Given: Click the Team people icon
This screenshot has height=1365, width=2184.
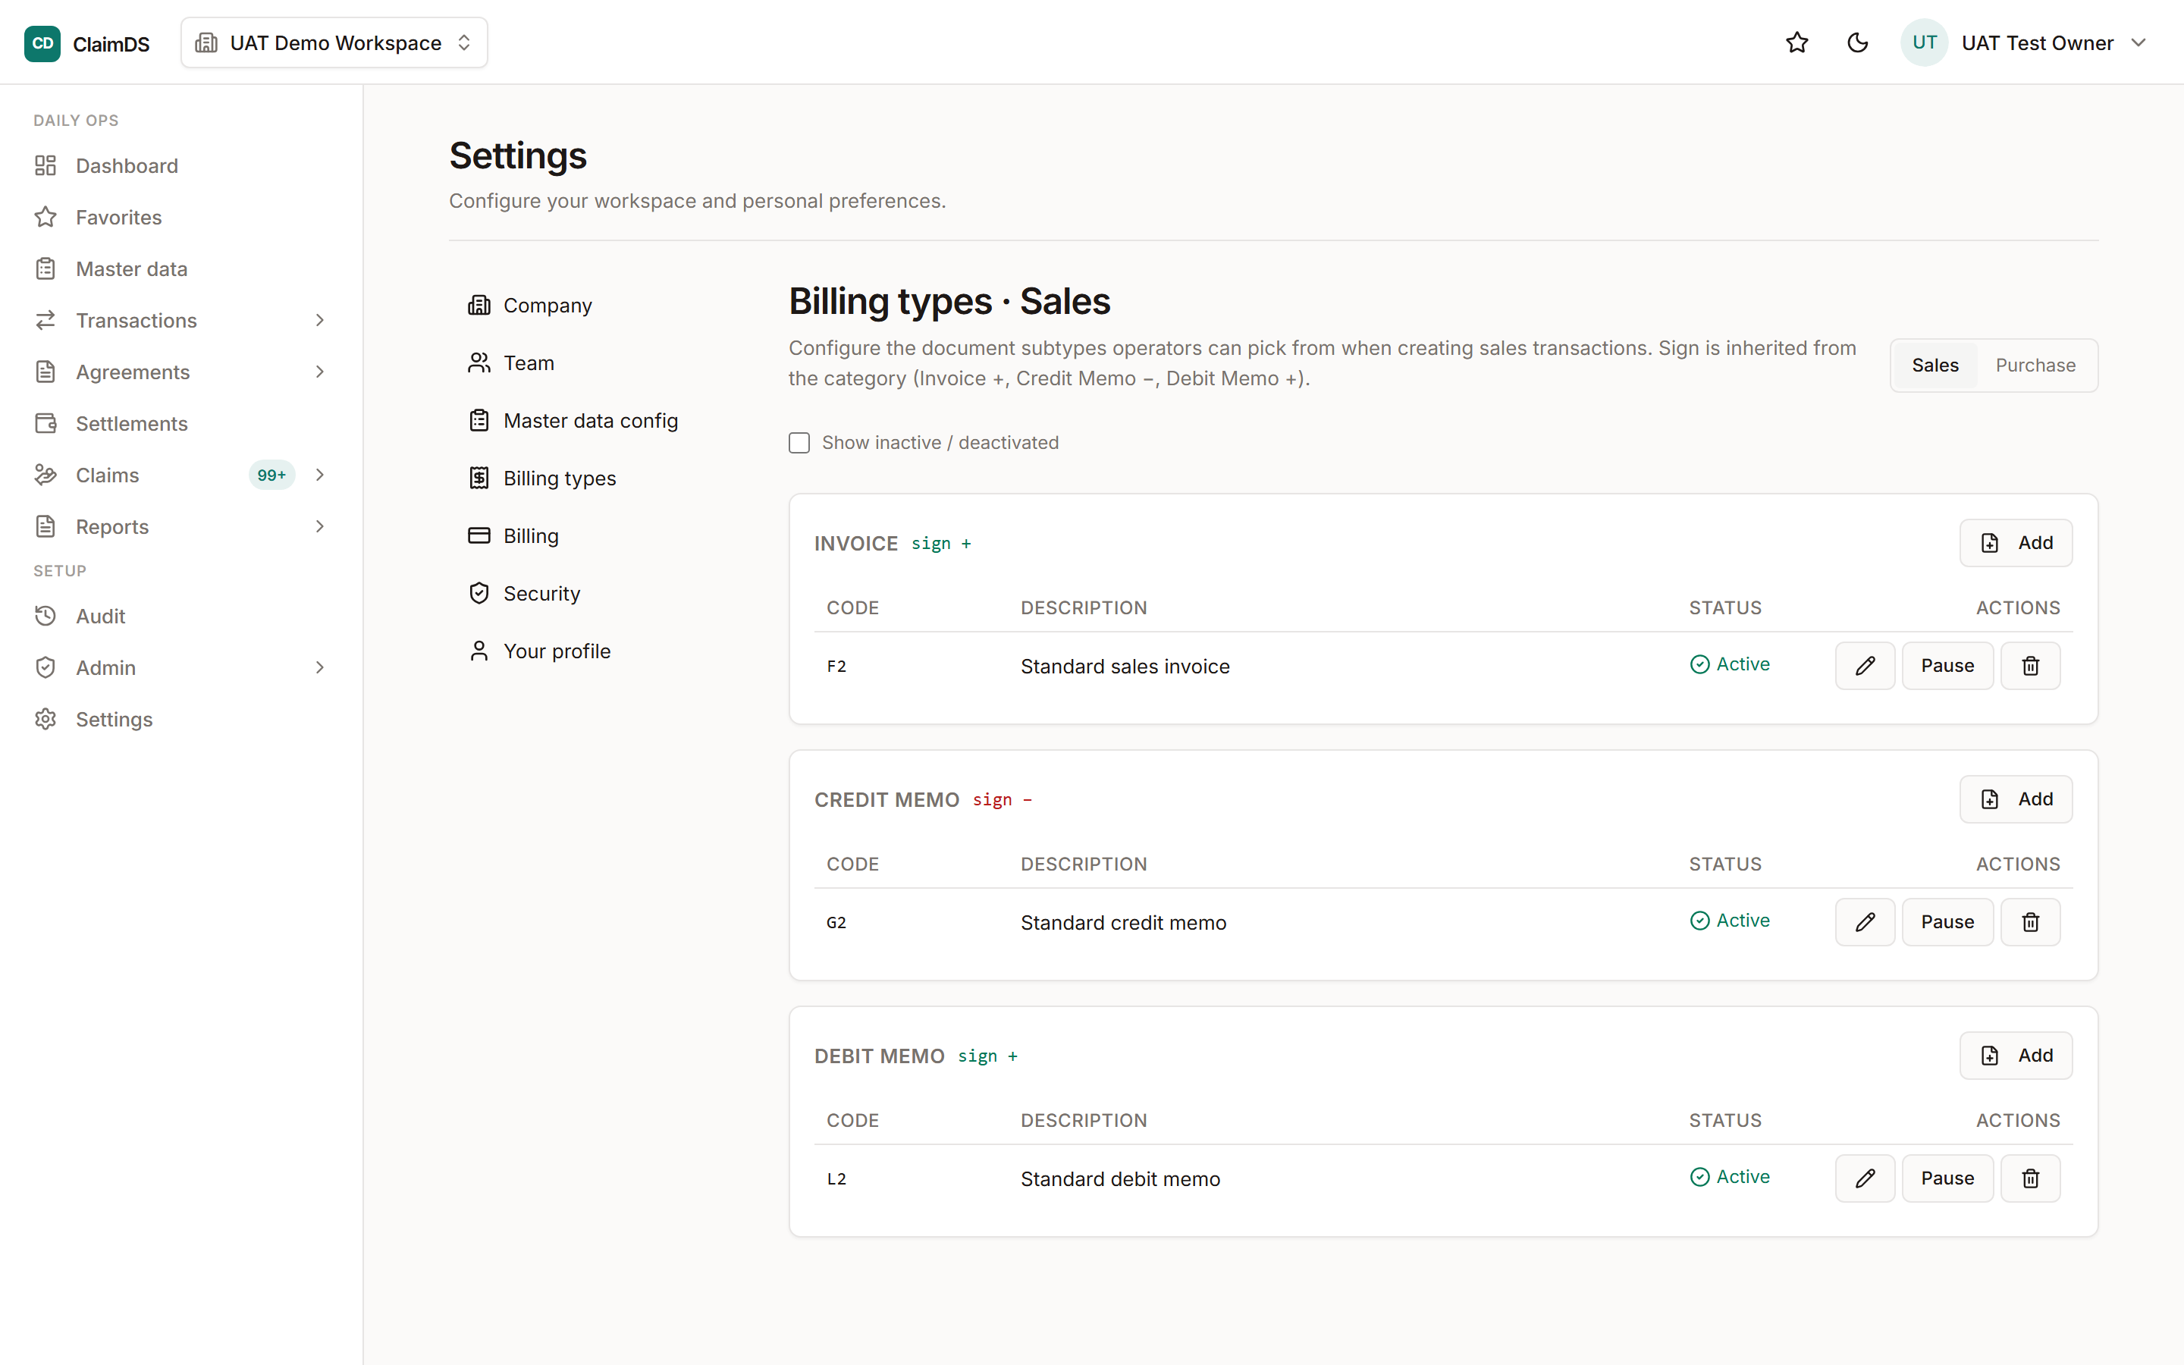Looking at the screenshot, I should pyautogui.click(x=479, y=364).
